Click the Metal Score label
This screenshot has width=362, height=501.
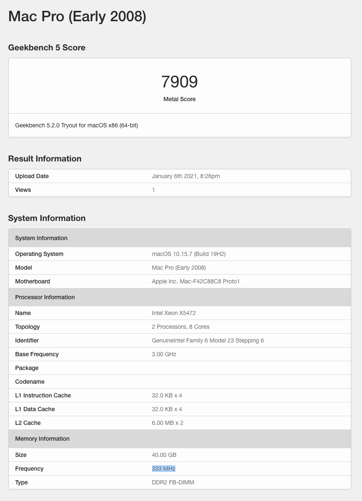point(180,99)
